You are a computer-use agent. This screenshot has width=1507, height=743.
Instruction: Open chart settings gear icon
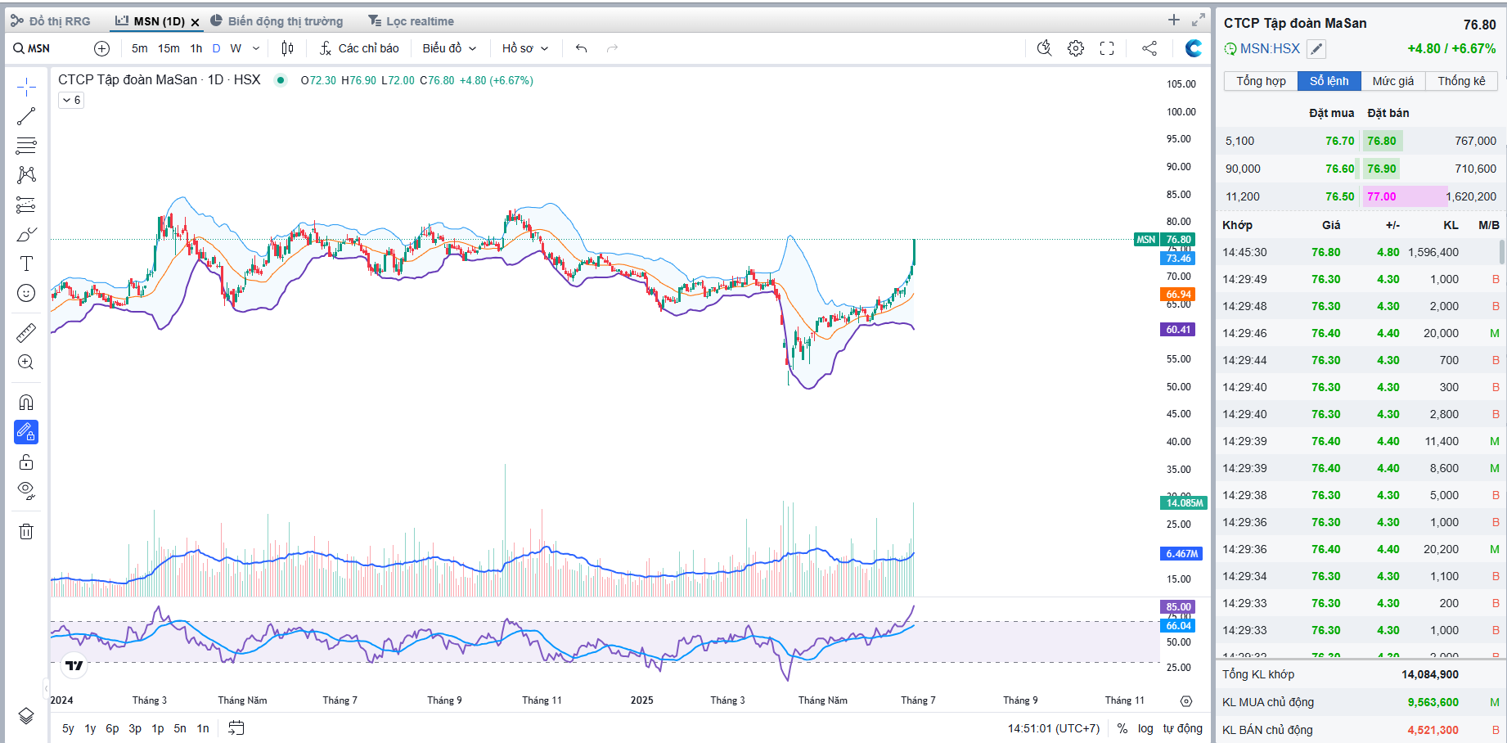coord(1076,48)
